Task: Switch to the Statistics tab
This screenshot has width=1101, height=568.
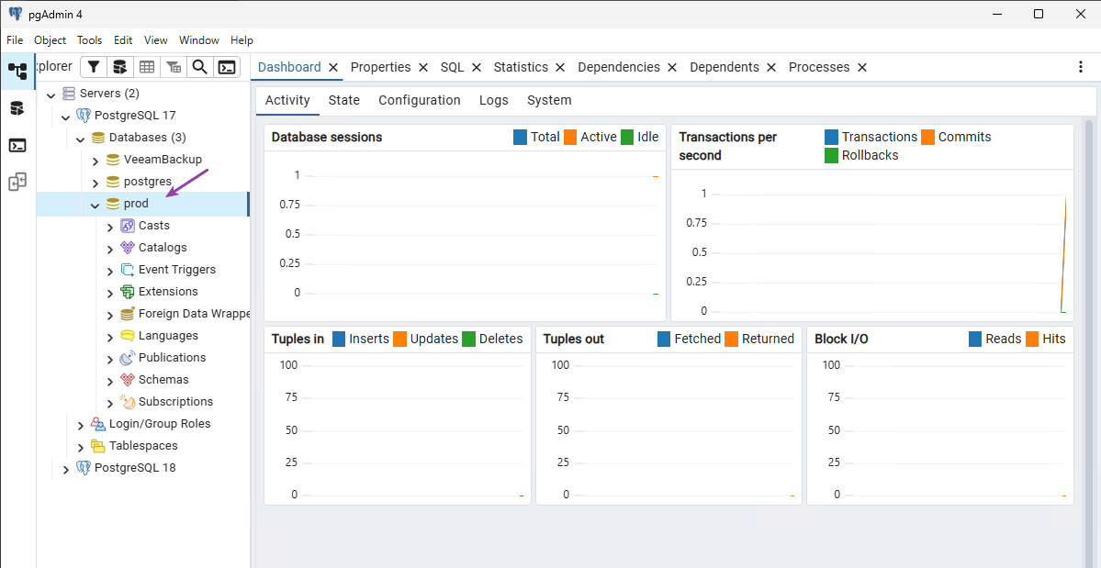Action: (521, 67)
